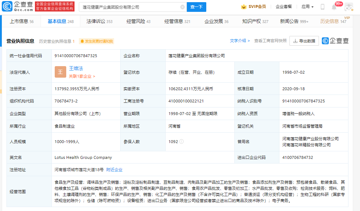Click English name Lotus Health Group Company
Screen dimensions: 360x211
(83, 157)
